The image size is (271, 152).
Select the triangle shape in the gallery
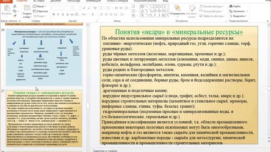(x=142, y=11)
